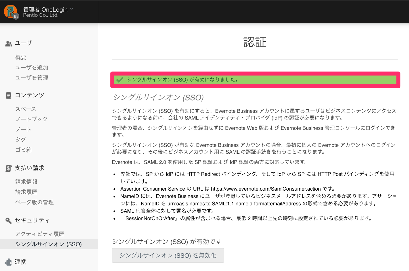
Task: Open 概要 in the sidebar
Action: (x=21, y=57)
